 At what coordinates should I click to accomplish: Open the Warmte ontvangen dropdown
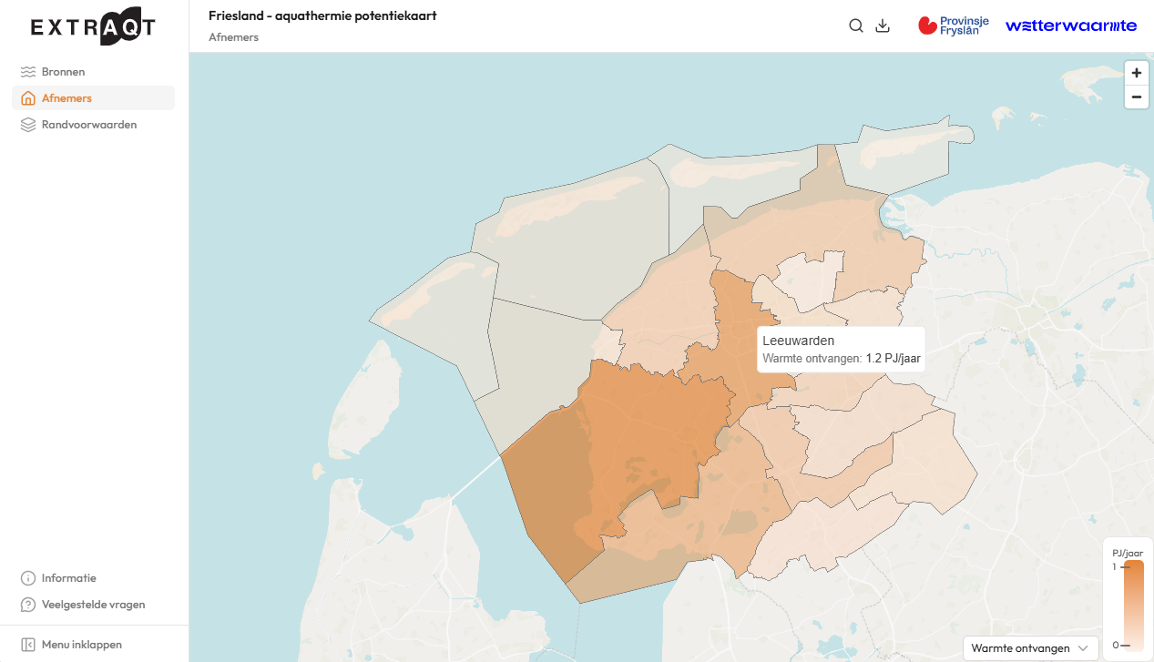coord(1030,648)
